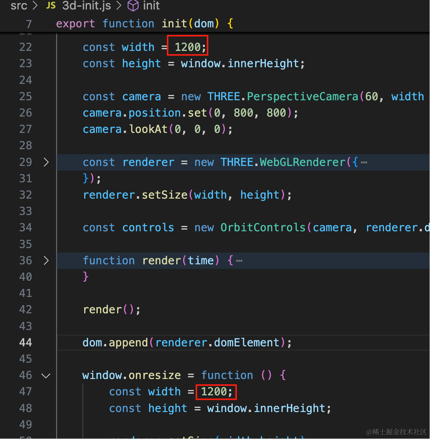Click 'OrbitControls' on line 34
The width and height of the screenshot is (430, 439).
263,227
